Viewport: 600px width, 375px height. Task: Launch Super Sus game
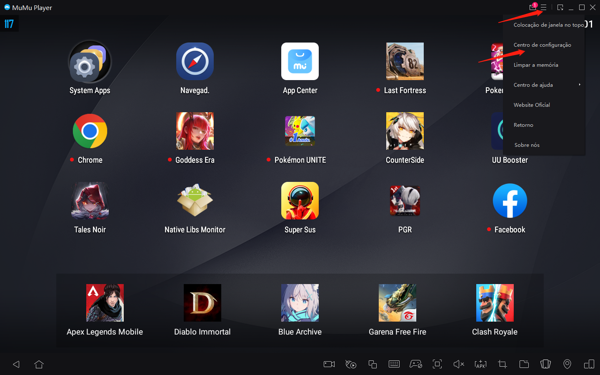pyautogui.click(x=300, y=201)
